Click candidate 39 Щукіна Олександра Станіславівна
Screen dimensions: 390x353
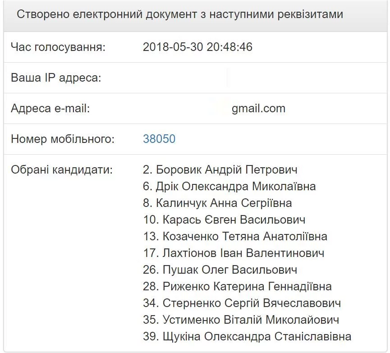(x=247, y=336)
